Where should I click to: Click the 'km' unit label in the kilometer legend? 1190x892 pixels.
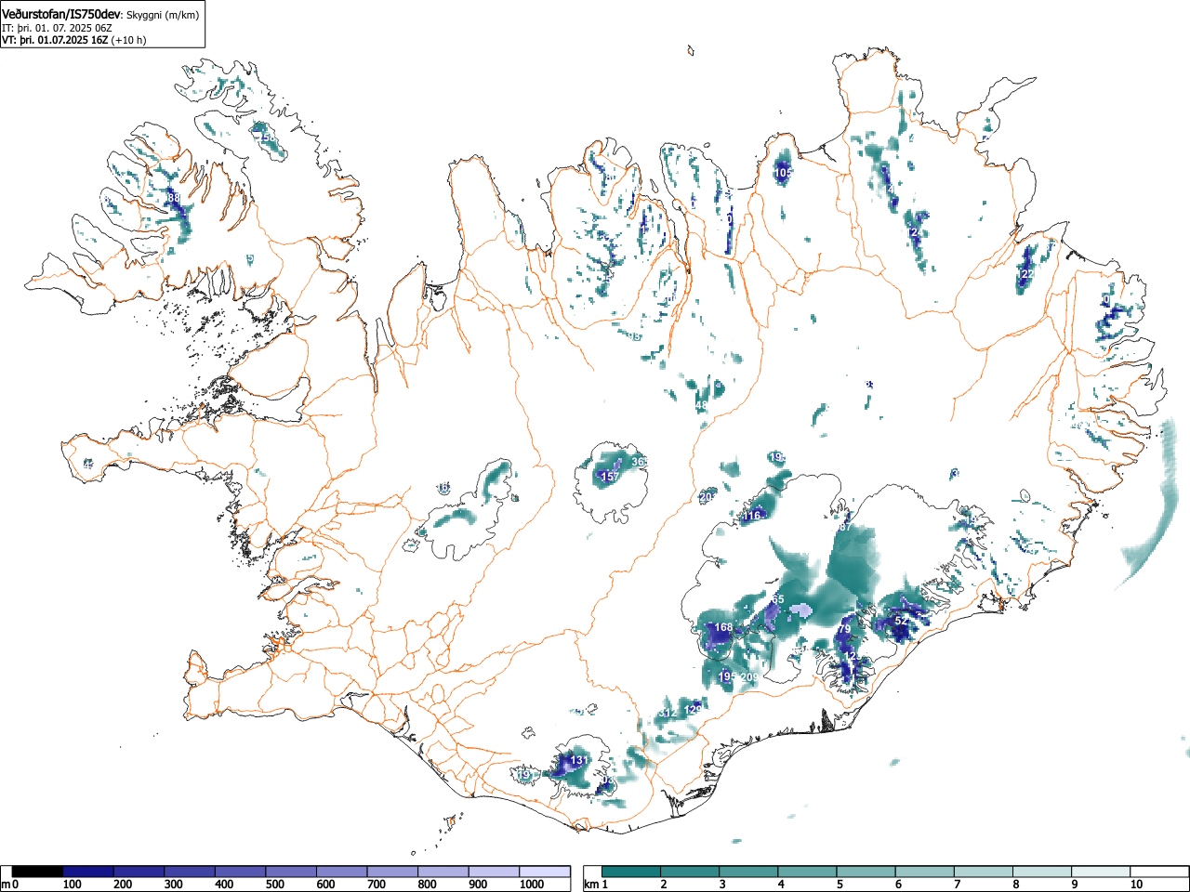coord(590,885)
